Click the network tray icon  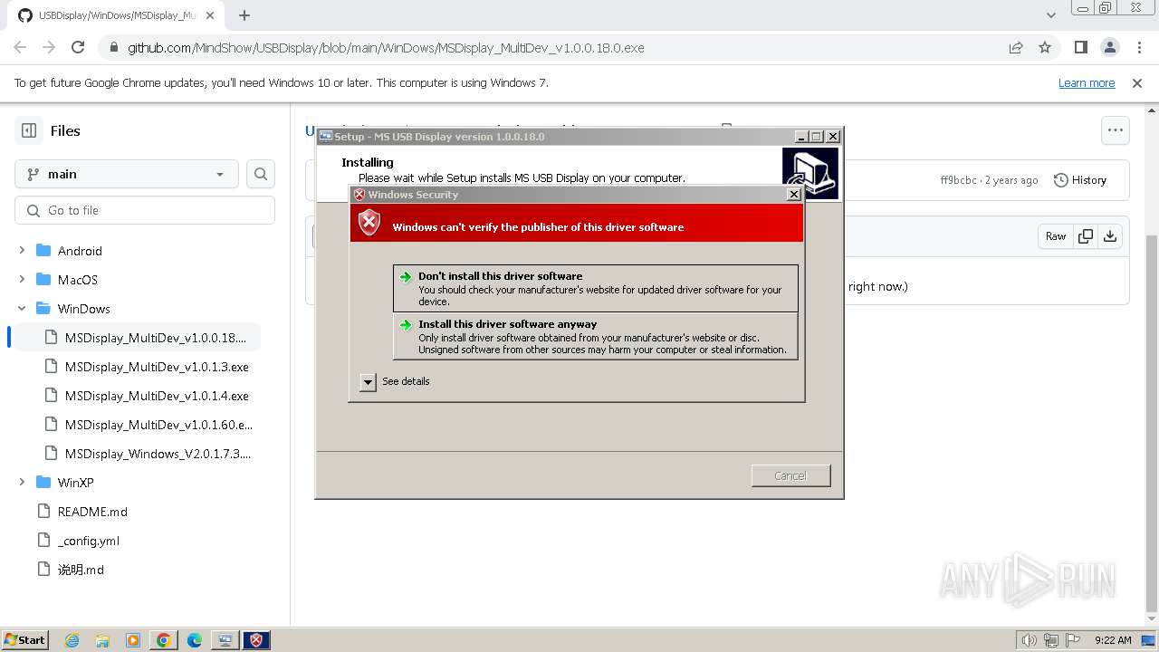1051,640
